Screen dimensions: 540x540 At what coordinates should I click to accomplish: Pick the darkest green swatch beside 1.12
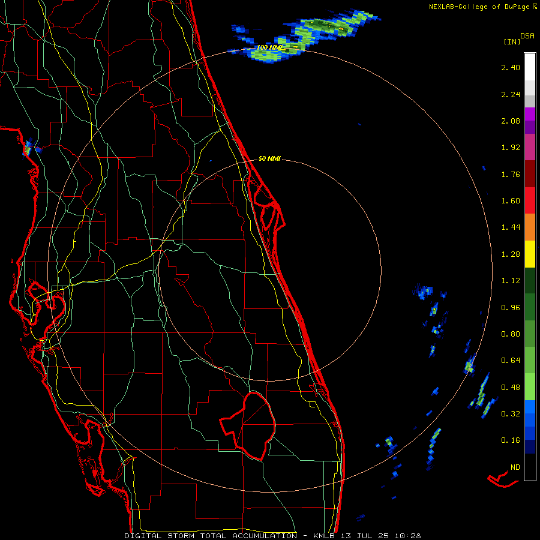click(x=530, y=280)
